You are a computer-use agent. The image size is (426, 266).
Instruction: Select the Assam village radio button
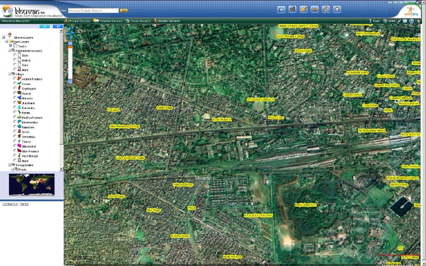(15, 84)
